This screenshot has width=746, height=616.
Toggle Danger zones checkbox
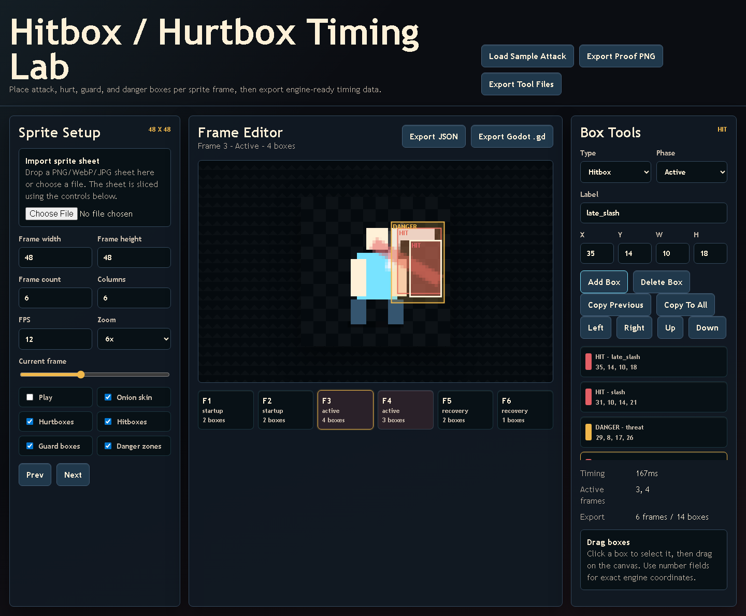(108, 446)
